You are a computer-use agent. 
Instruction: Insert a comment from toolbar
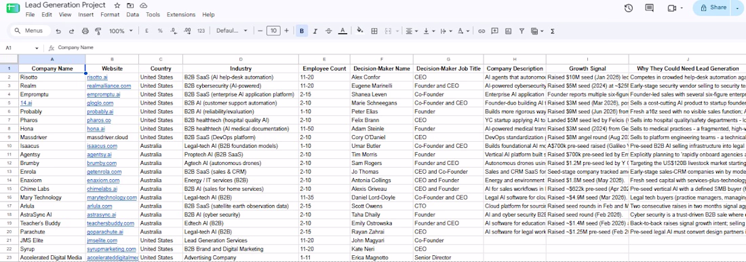coord(495,31)
